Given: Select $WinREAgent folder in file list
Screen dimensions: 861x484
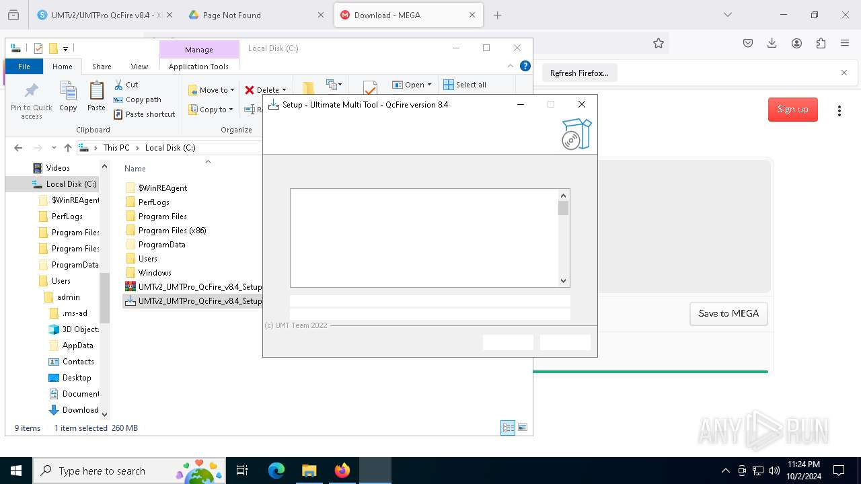Looking at the screenshot, I should coord(163,188).
